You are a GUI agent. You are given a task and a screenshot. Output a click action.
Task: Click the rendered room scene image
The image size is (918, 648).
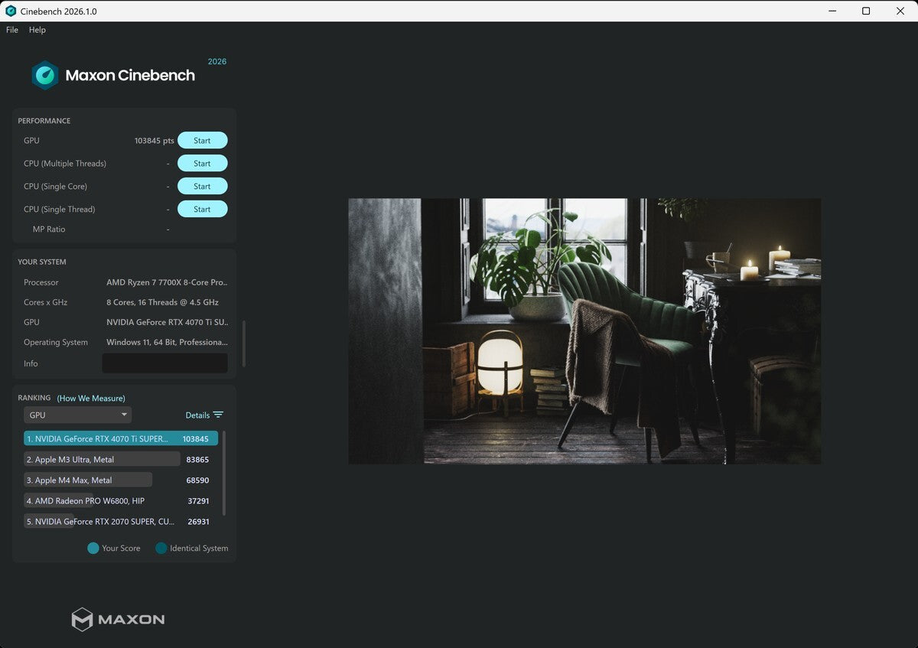coord(584,331)
